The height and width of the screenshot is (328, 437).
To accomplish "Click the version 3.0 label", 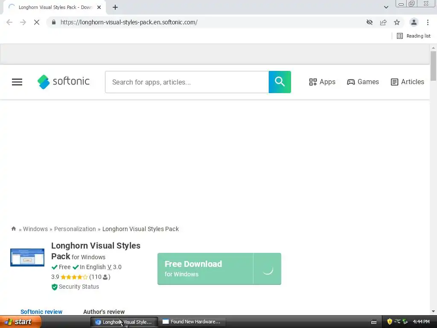I will pos(114,267).
